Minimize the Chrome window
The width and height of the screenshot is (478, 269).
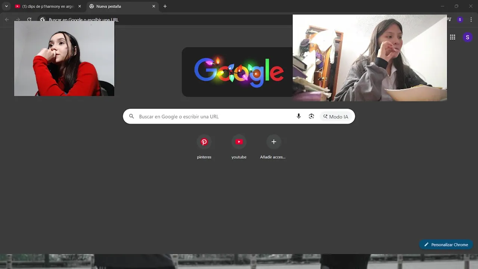click(x=443, y=6)
